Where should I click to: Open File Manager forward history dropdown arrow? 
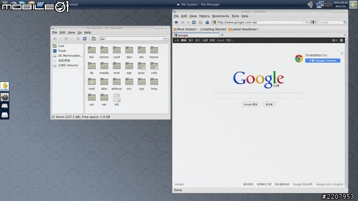(72, 39)
